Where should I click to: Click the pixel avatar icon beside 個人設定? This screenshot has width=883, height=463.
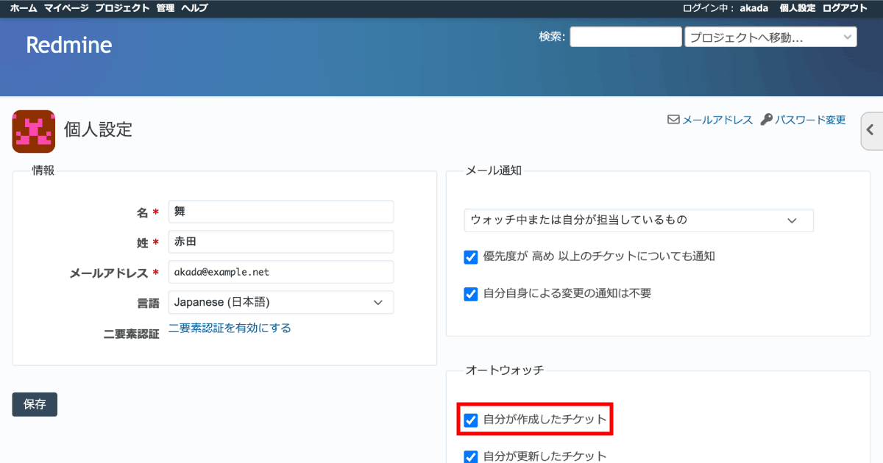click(34, 132)
